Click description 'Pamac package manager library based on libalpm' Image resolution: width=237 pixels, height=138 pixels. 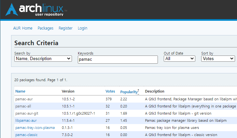coord(186,120)
